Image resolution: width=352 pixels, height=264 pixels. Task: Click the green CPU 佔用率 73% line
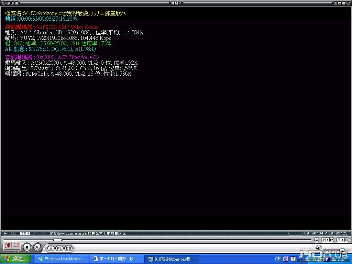click(58, 43)
